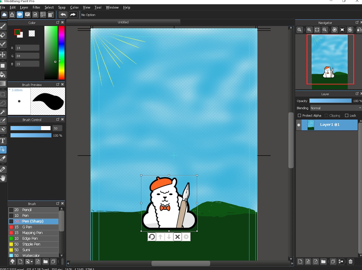Select the Text tool
Image resolution: width=362 pixels, height=270 pixels.
pyautogui.click(x=3, y=140)
